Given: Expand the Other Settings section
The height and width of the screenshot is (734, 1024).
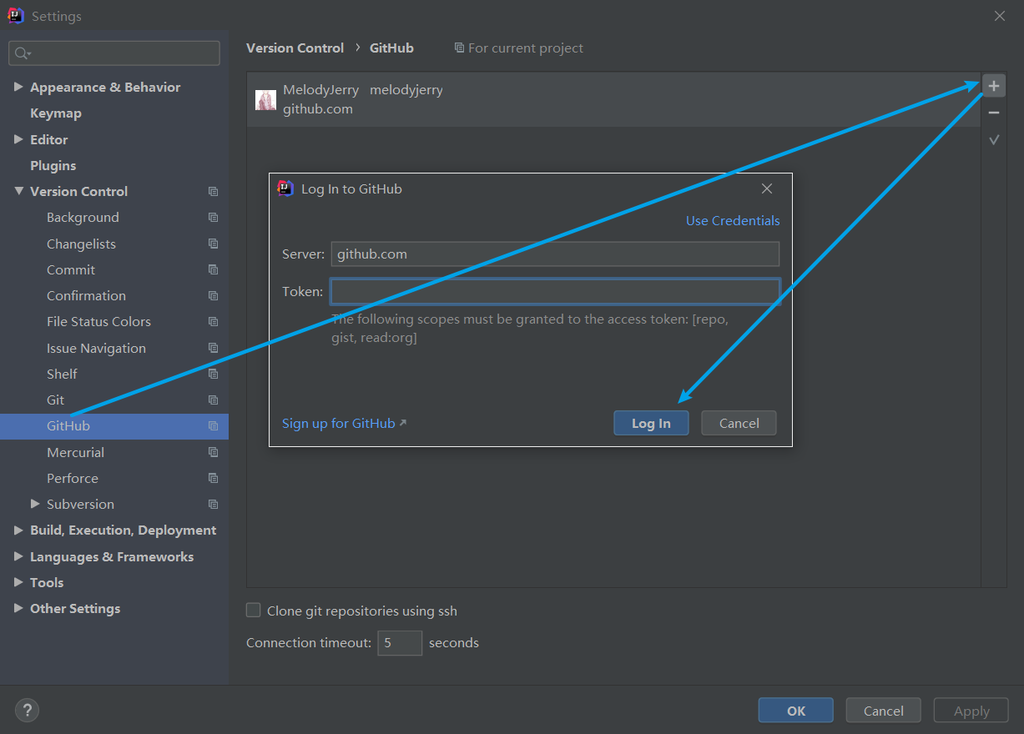Looking at the screenshot, I should (18, 608).
